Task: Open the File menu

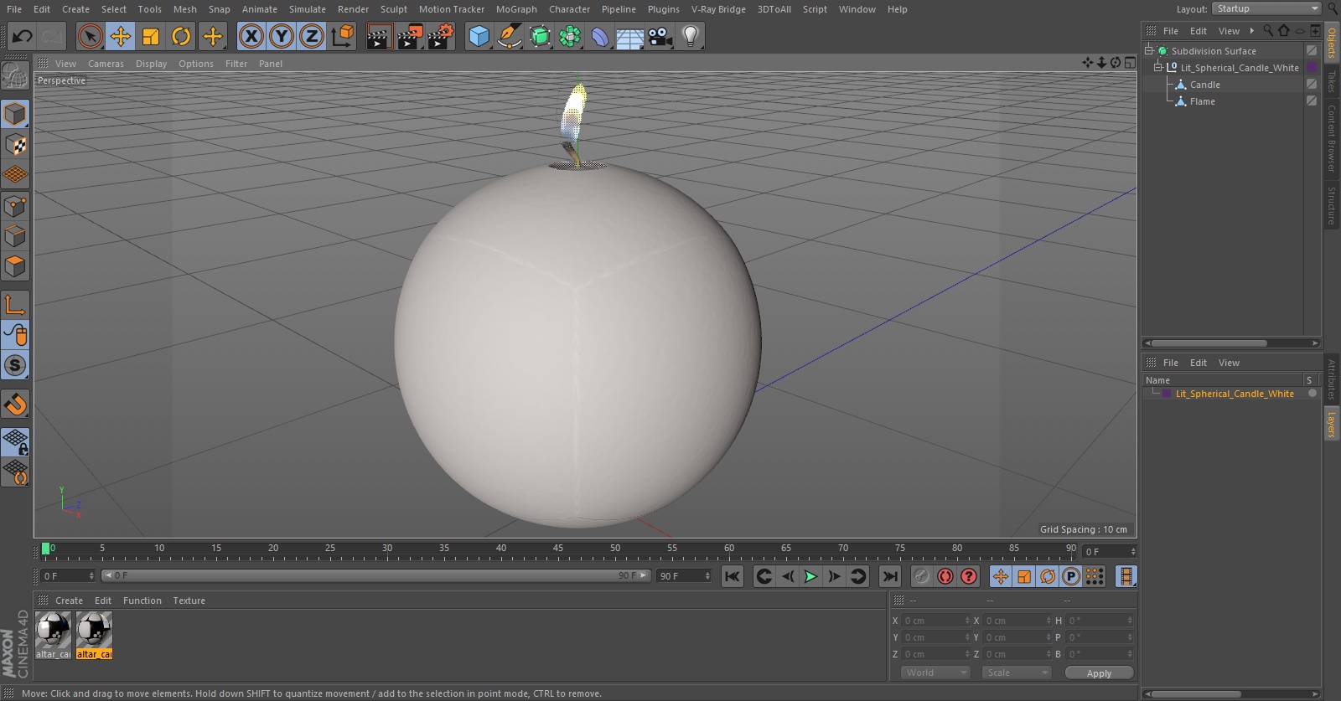Action: pos(14,9)
